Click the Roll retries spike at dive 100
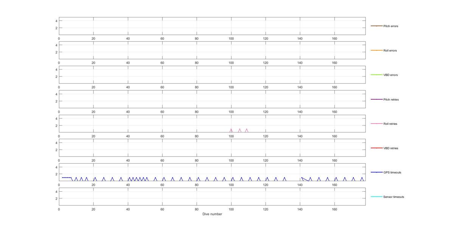The height and width of the screenshot is (231, 454). (231, 130)
